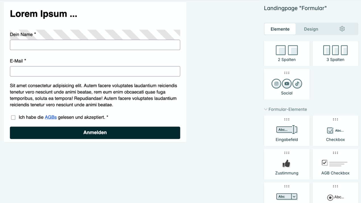This screenshot has width=361, height=203.
Task: Select the 2 Spalten layout element
Action: click(x=287, y=53)
